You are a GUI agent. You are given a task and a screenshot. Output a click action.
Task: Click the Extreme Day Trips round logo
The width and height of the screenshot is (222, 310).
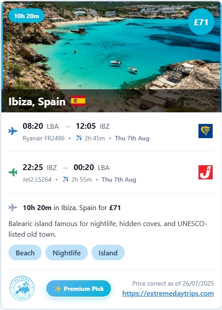coord(22,288)
